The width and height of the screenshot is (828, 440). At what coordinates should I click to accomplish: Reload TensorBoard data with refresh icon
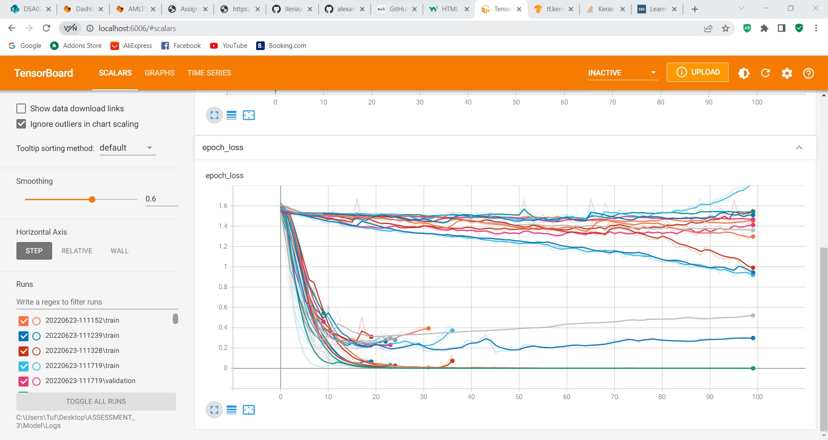pyautogui.click(x=765, y=73)
